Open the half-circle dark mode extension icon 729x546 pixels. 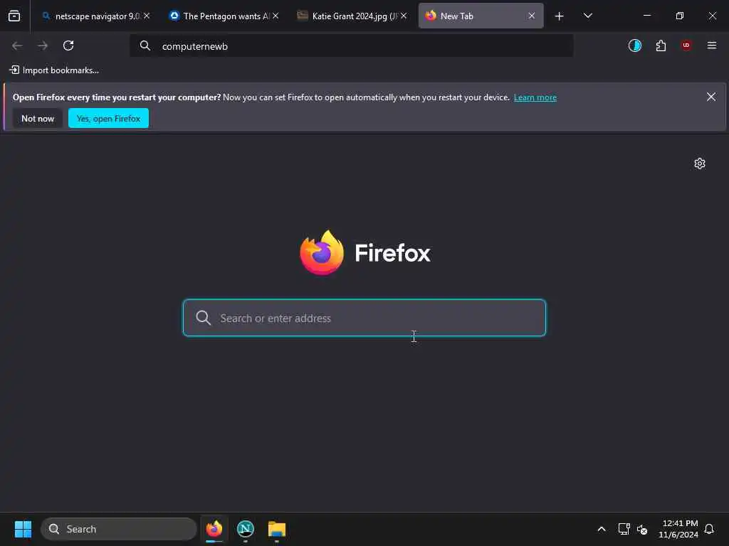[x=634, y=45]
